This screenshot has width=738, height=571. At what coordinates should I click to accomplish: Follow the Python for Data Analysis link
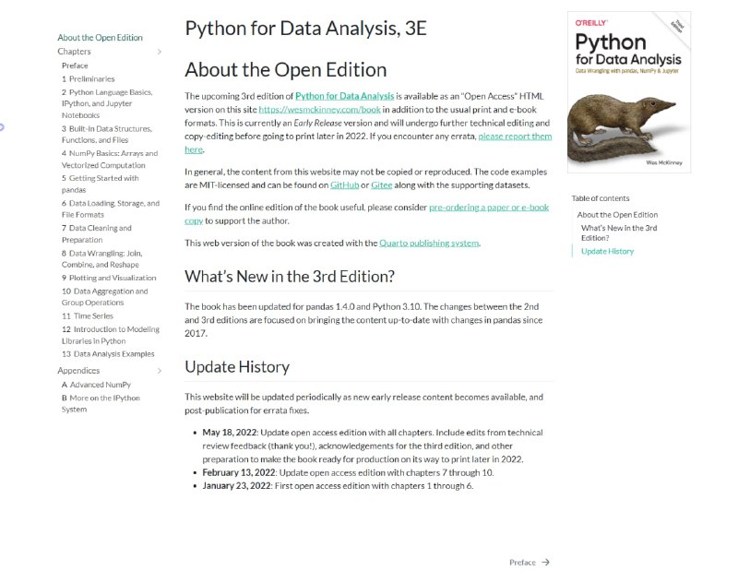pyautogui.click(x=344, y=96)
